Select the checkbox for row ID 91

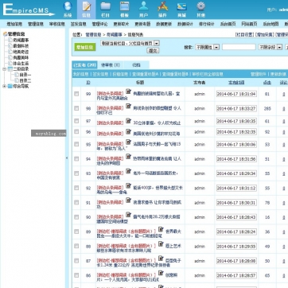coord(76,202)
